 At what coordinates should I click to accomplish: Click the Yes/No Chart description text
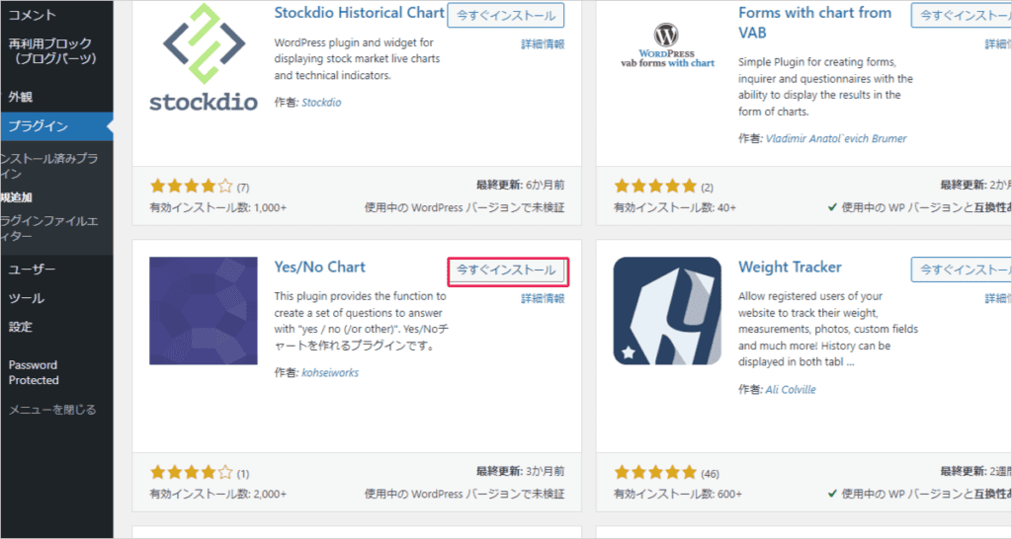[x=362, y=321]
